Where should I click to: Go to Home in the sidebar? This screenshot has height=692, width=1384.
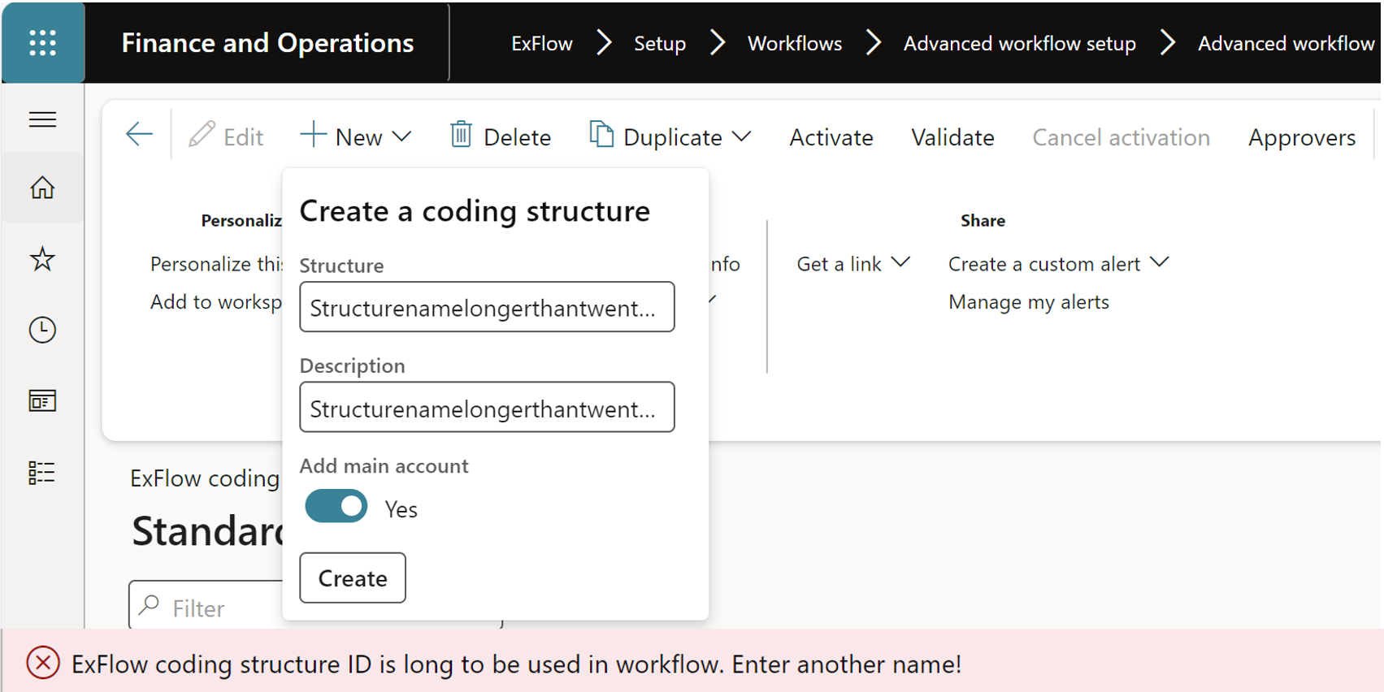(42, 188)
